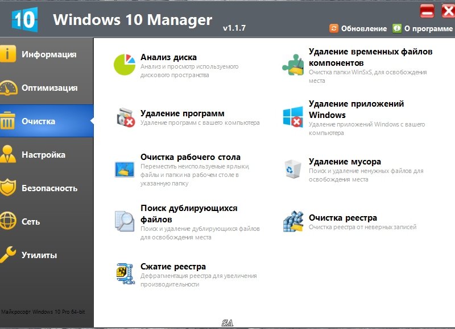Screen dimensions: 455x329
Task: Close Windows 10 Manager window
Action: tap(448, 11)
